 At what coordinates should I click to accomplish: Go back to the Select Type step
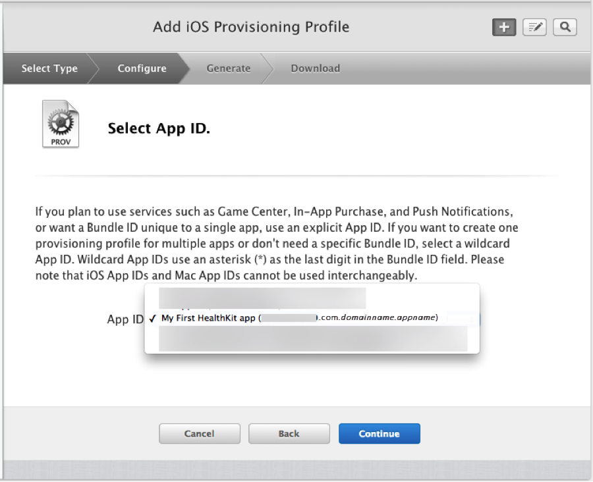tap(48, 68)
